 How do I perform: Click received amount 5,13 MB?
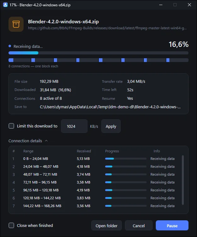point(83,159)
